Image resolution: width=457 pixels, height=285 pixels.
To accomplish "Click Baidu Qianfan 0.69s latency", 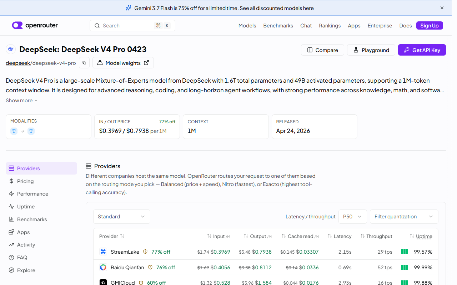I will tap(345, 268).
